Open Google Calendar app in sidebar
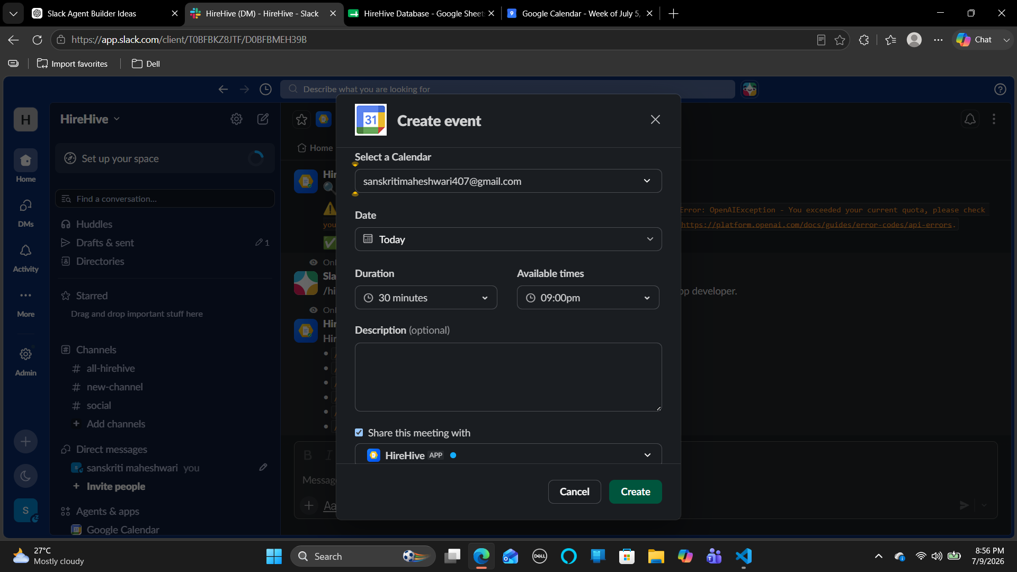Screen dimensions: 1017x572 165,530
